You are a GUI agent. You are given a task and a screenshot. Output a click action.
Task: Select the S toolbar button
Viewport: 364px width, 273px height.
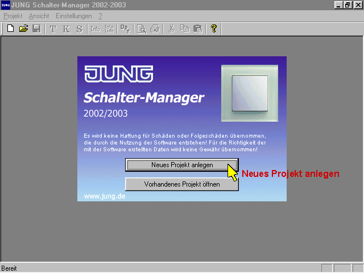(x=80, y=29)
